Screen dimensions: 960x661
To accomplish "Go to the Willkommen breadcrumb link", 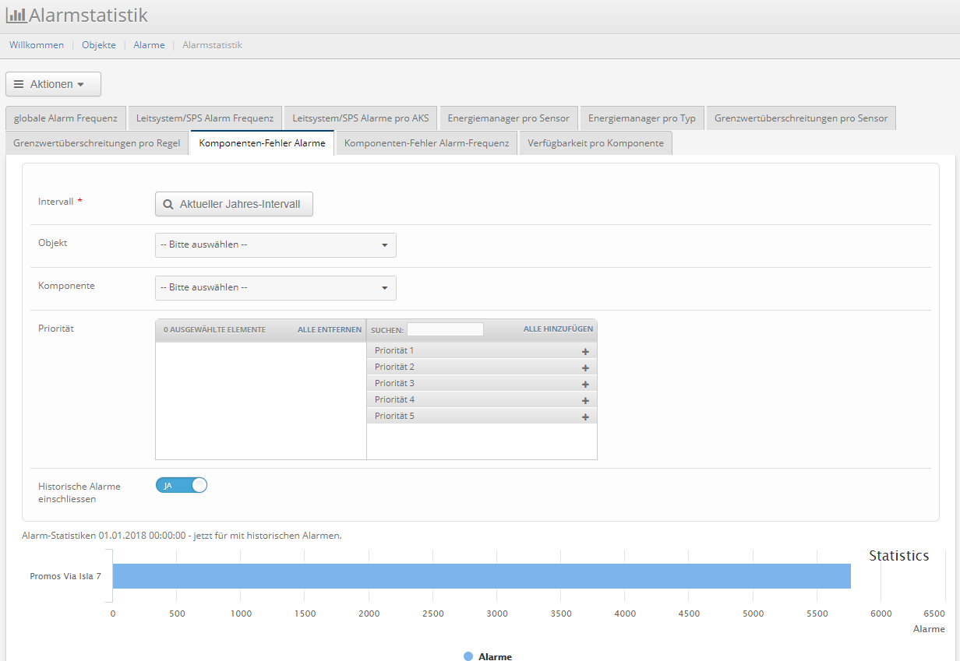I will click(37, 45).
